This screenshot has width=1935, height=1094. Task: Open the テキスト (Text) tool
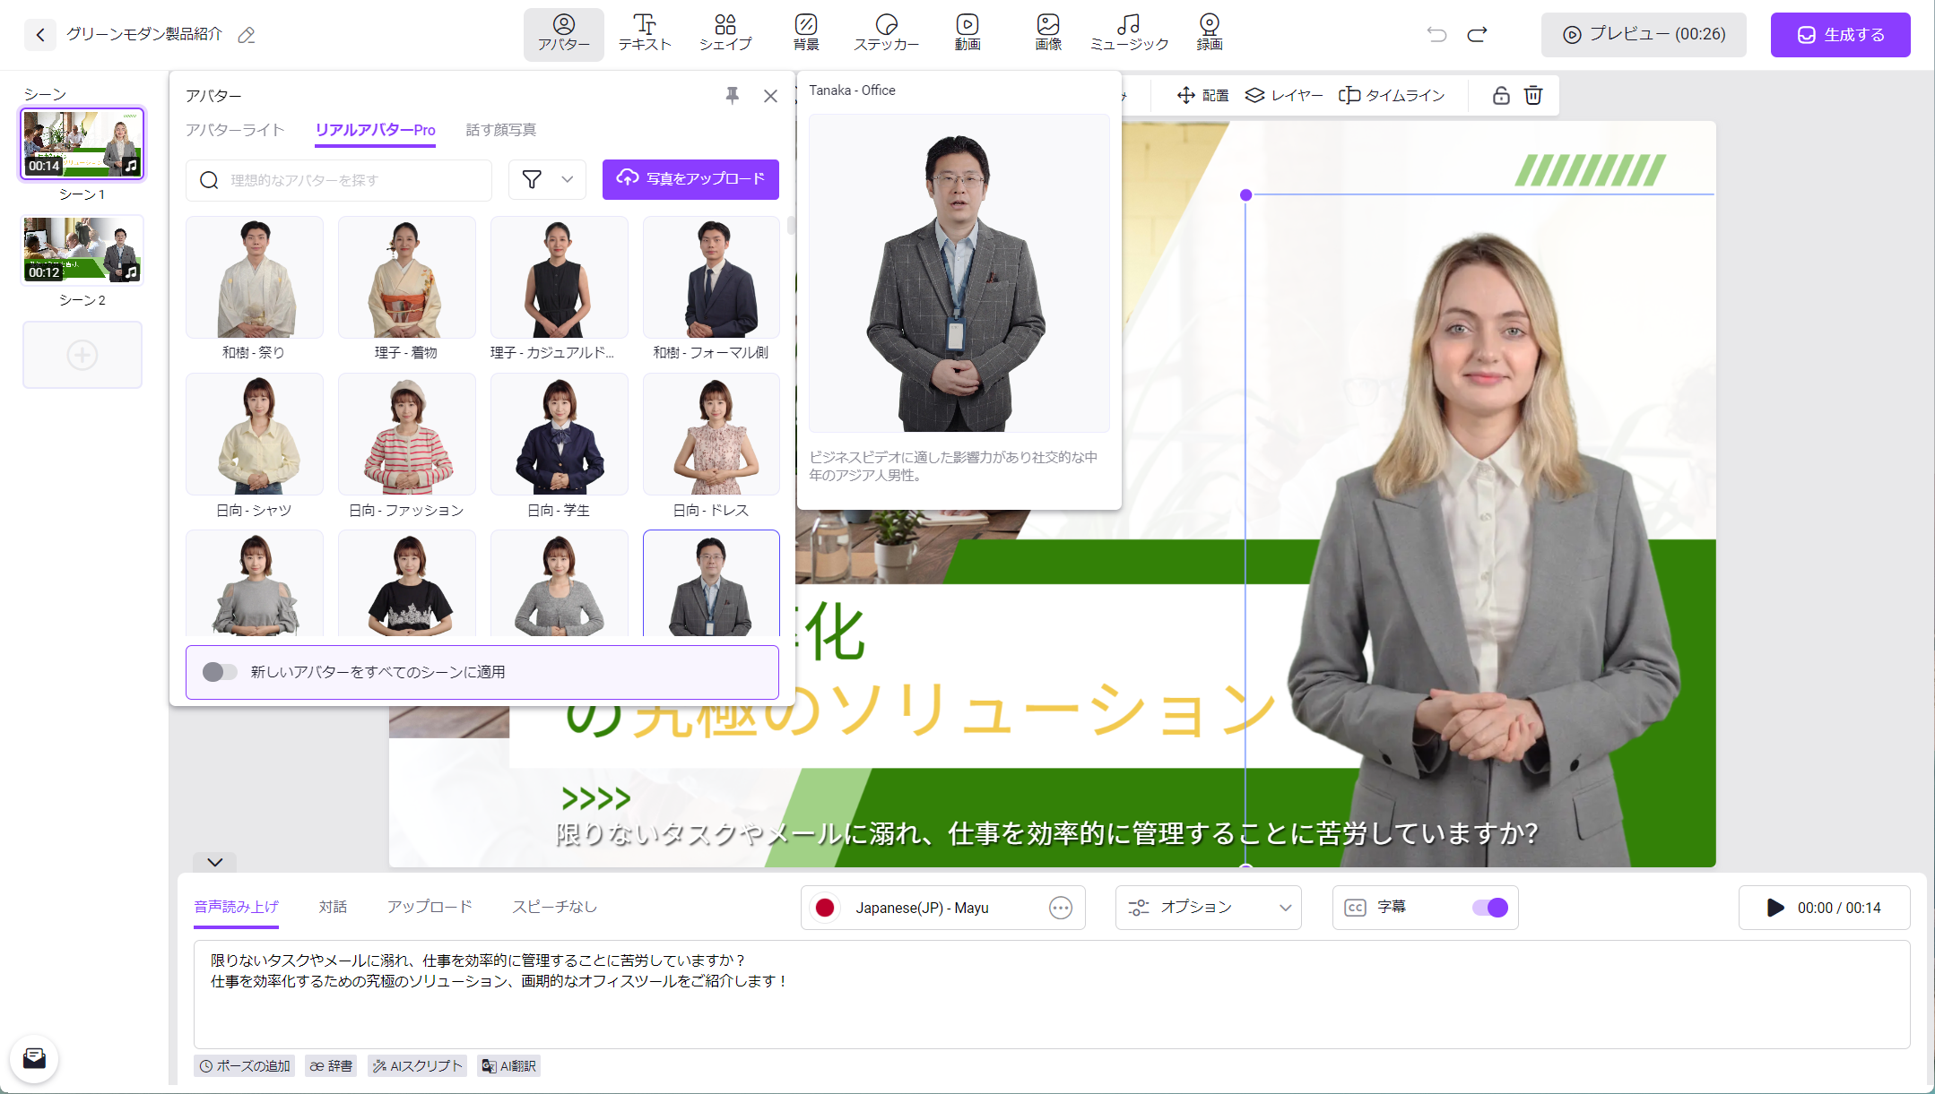pos(643,32)
